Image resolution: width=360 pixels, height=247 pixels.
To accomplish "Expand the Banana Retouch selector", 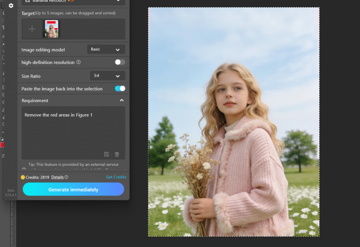I will coord(118,1).
